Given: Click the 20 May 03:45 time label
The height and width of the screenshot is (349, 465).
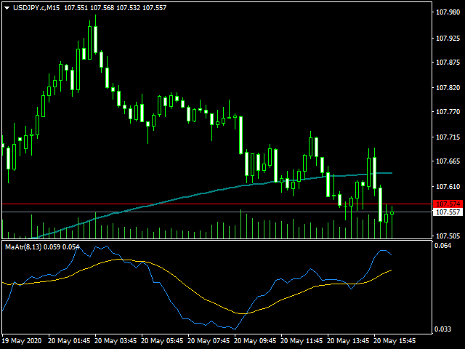Looking at the screenshot, I should click(x=116, y=341).
